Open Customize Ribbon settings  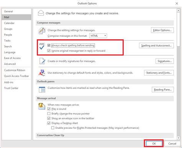(17, 70)
